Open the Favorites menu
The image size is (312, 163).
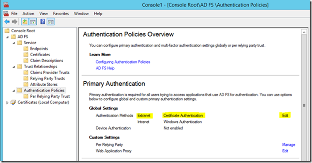tap(61, 14)
